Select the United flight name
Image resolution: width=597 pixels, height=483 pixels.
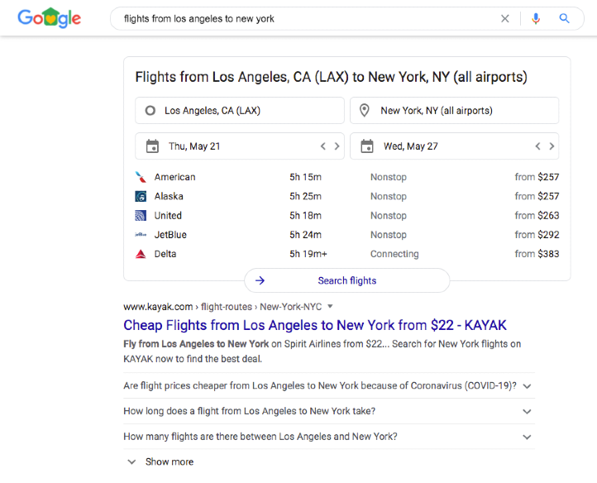pos(168,216)
